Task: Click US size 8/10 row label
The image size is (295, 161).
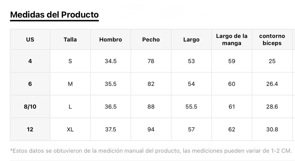Action: (30, 107)
